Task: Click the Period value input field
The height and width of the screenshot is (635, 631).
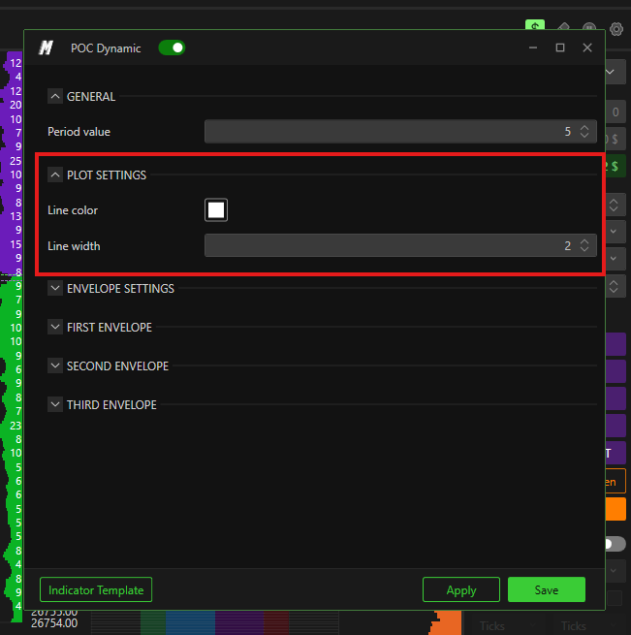Action: click(400, 131)
